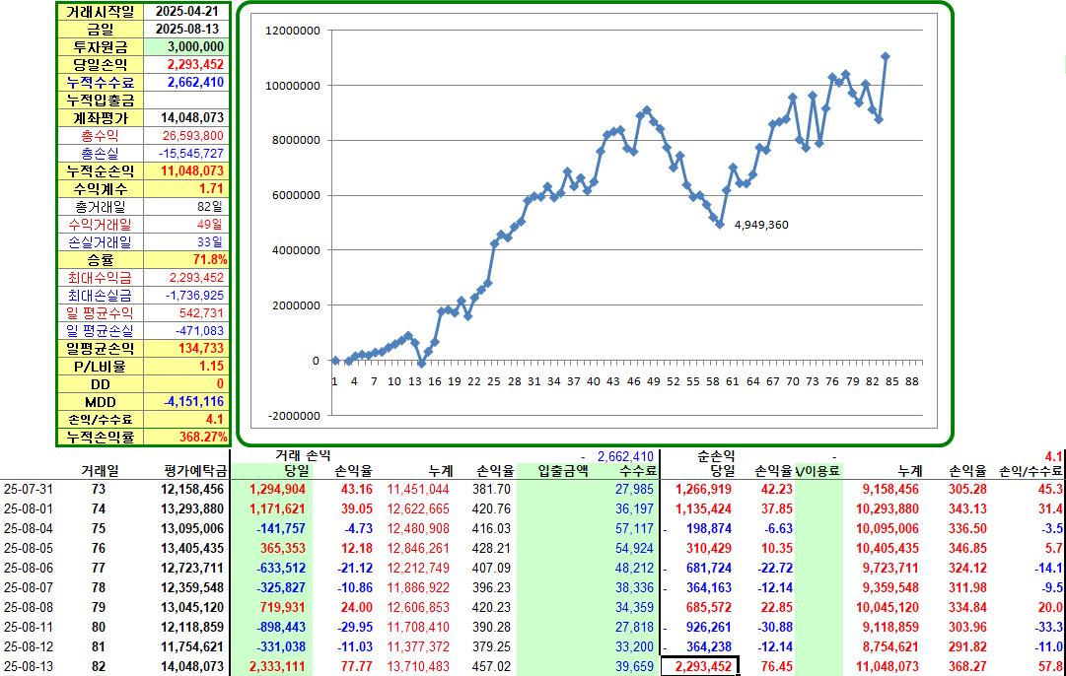This screenshot has width=1066, height=676.
Task: Click the 당일 손익 cell 1,294,904
Action: click(x=277, y=489)
